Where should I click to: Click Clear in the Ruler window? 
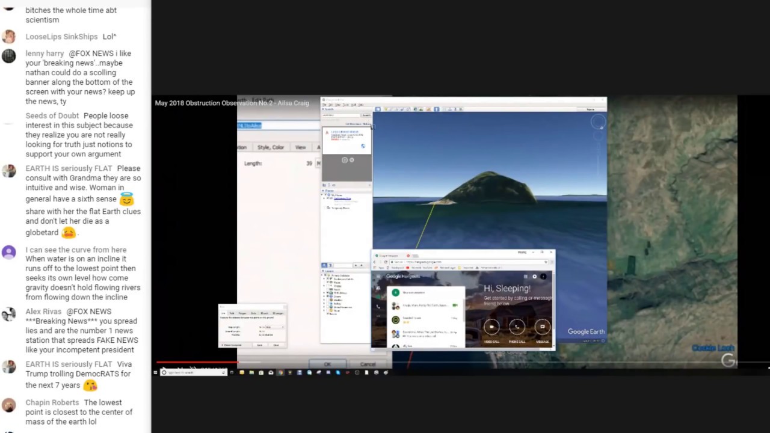point(276,345)
